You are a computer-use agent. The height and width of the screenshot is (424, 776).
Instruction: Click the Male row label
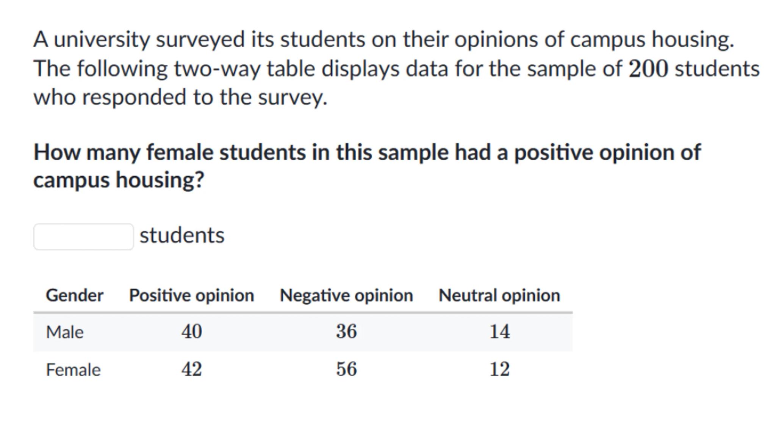(64, 332)
